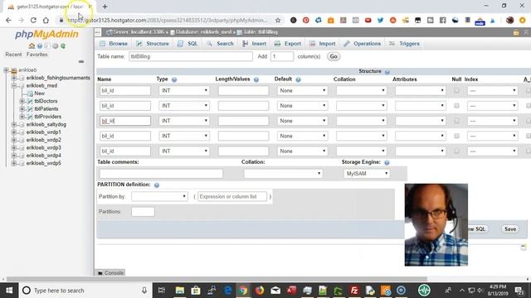
Task: Click the Default column help icon
Action: [298, 79]
